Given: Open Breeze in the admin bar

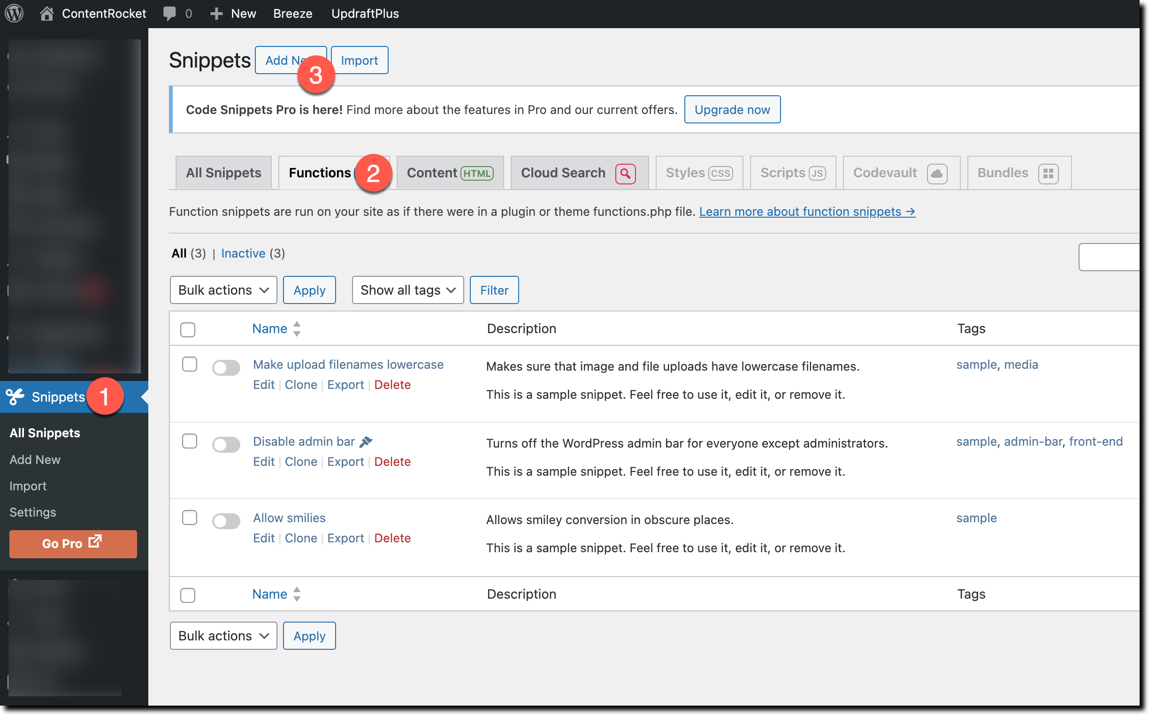Looking at the screenshot, I should (292, 14).
